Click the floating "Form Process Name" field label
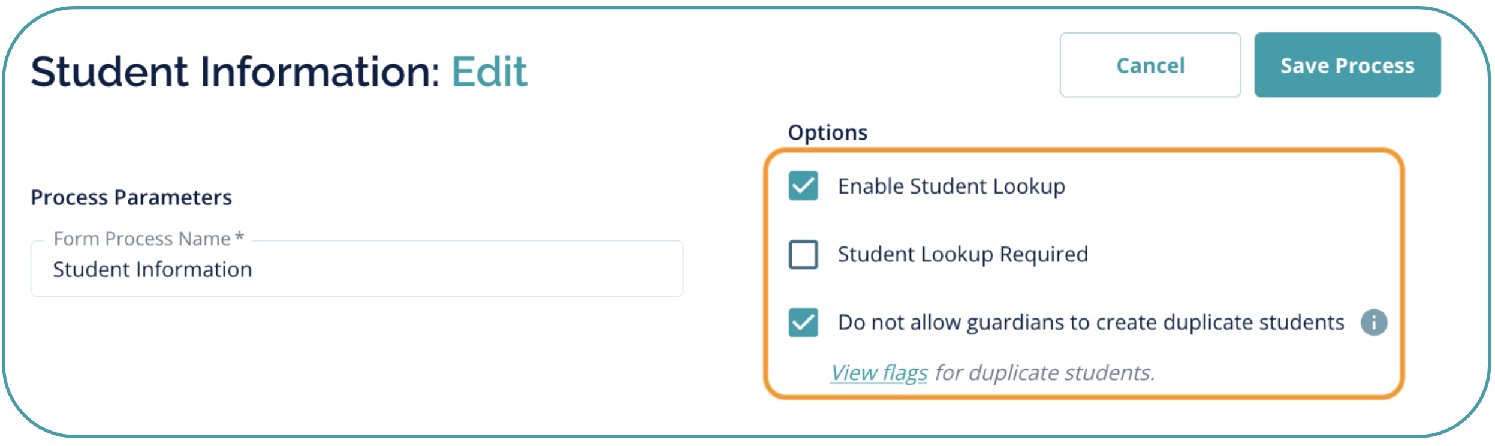Screen dimensions: 1495x446 [x=142, y=239]
